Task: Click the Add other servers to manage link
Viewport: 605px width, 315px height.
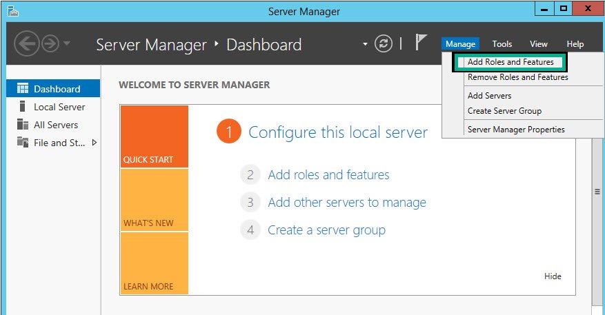Action: coord(347,203)
